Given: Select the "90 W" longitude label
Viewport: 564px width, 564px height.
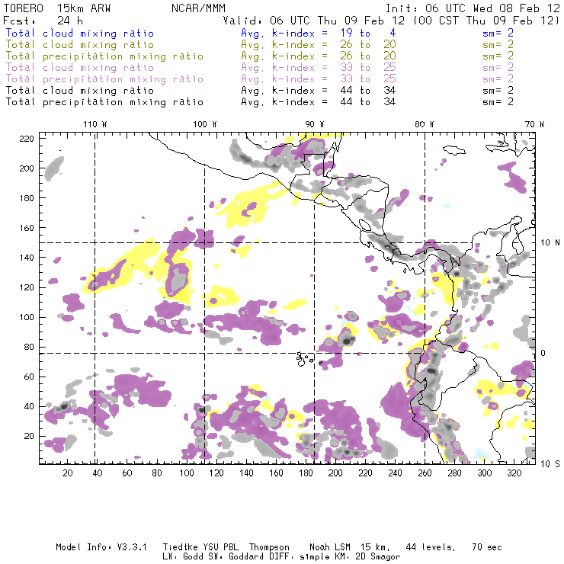Looking at the screenshot, I should [x=314, y=124].
